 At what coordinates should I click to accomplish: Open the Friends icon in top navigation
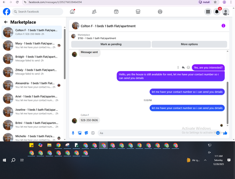pos(94,12)
